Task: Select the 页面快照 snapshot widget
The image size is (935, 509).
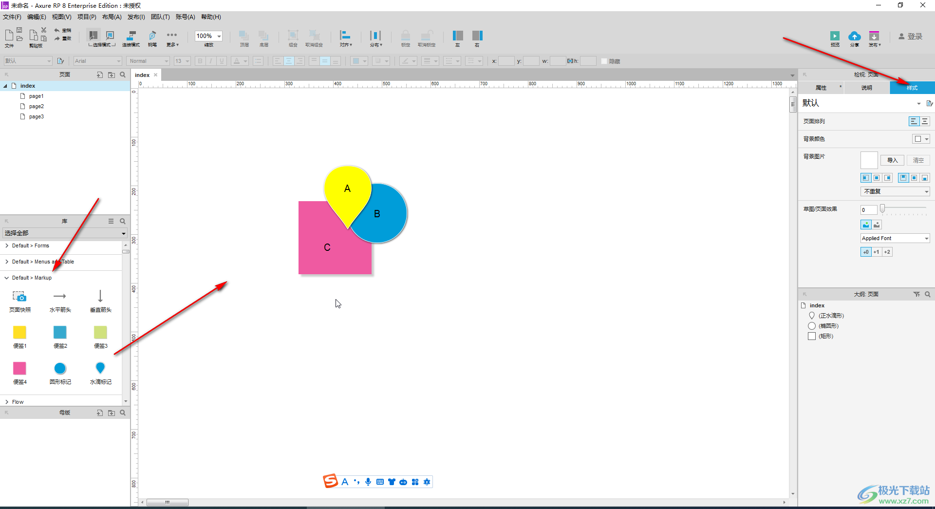Action: pyautogui.click(x=19, y=297)
